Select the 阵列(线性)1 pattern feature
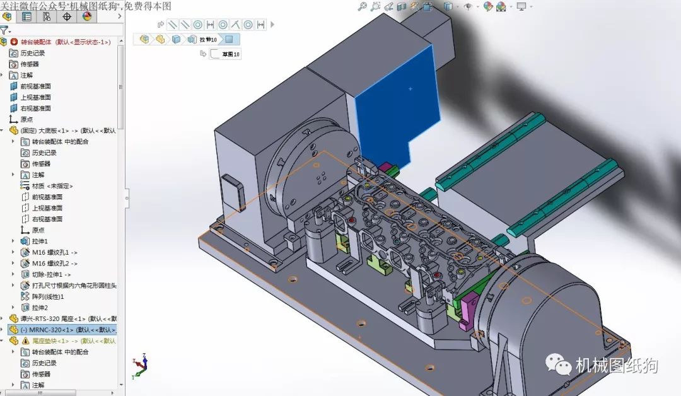 48,296
